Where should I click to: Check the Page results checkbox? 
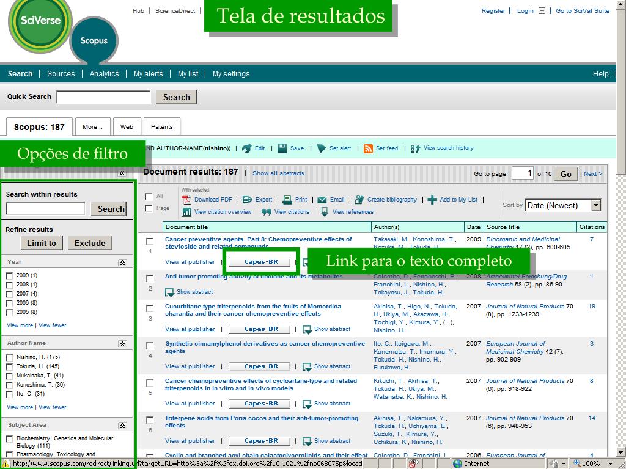(149, 208)
